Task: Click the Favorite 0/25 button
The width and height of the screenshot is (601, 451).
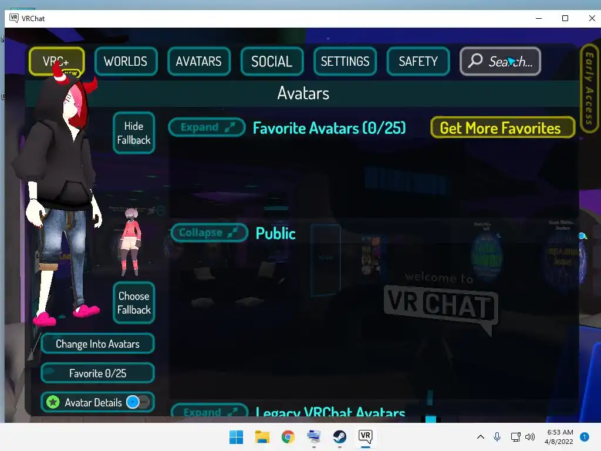Action: (98, 373)
